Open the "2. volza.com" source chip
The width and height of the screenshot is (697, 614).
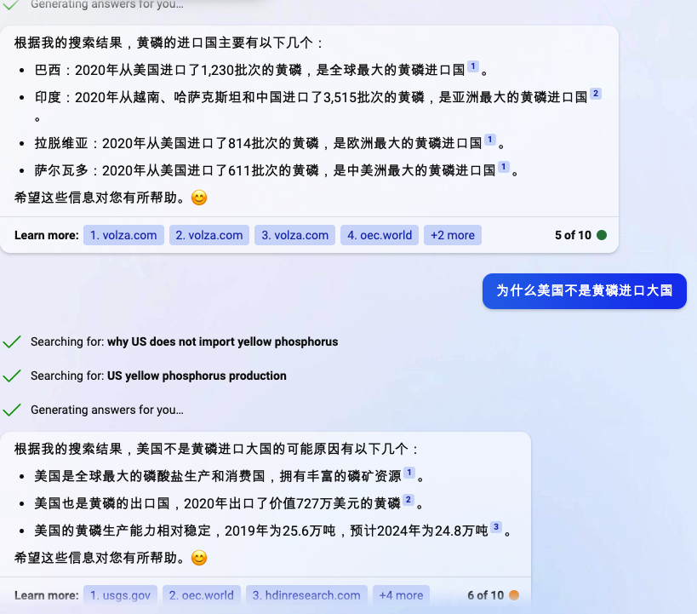209,234
